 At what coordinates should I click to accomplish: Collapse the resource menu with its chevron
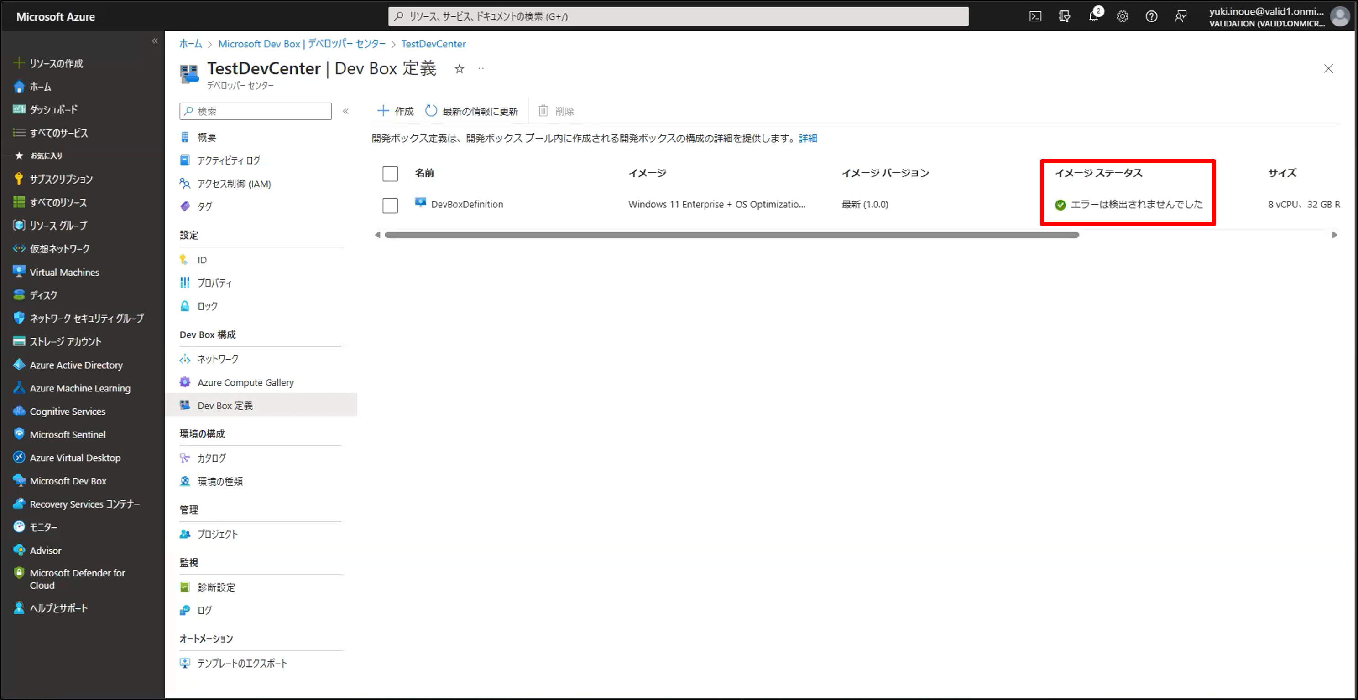(x=346, y=111)
